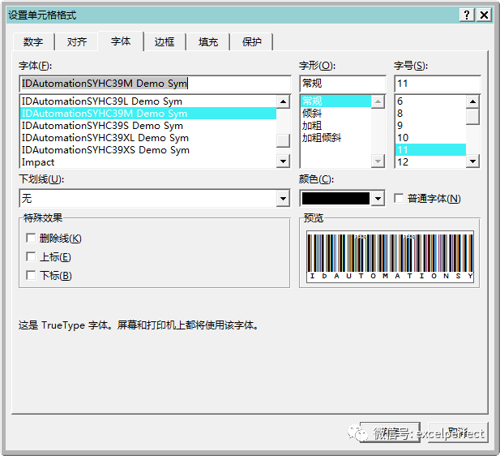Click the black color swatch
The height and width of the screenshot is (456, 500).
pos(335,199)
